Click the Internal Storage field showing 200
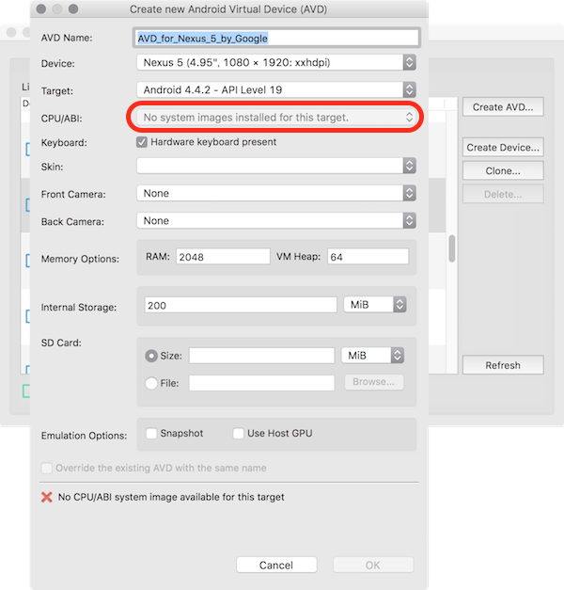 [241, 305]
